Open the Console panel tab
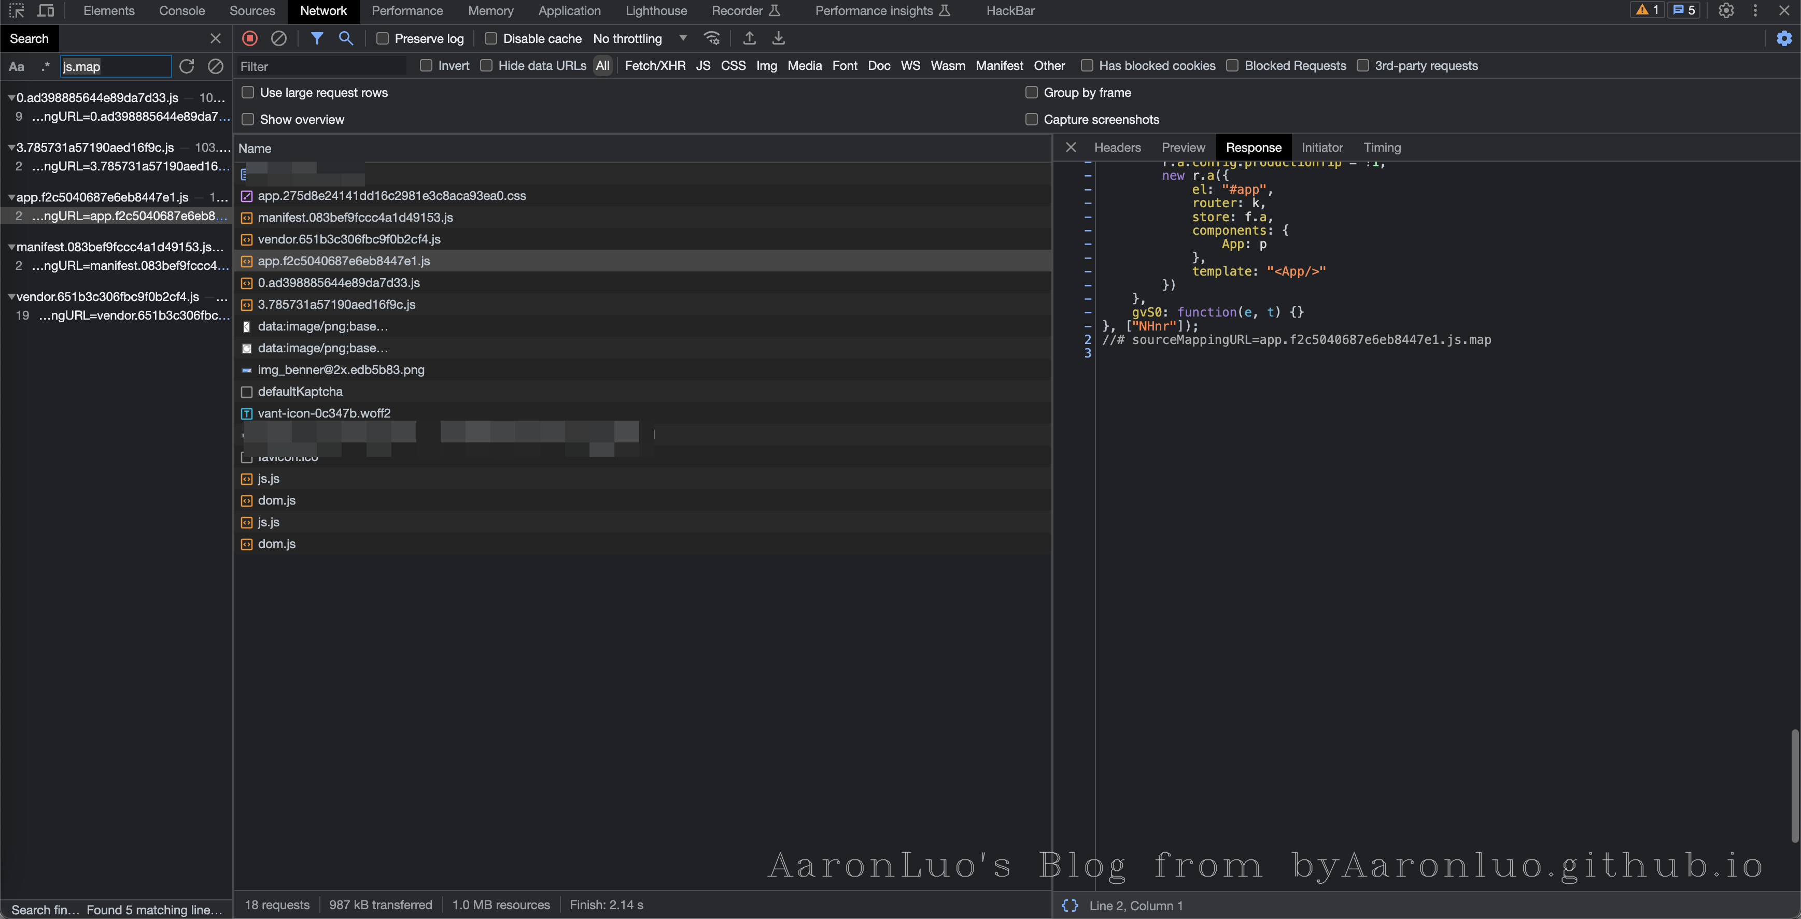The height and width of the screenshot is (919, 1801). click(182, 10)
